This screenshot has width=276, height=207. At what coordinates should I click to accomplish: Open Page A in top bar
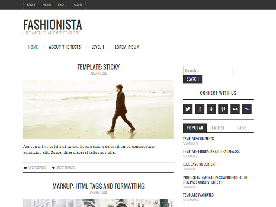31,5
